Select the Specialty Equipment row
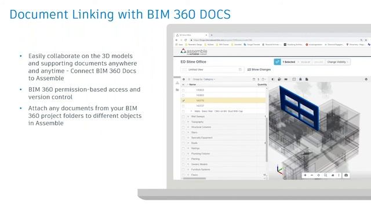 pos(224,138)
